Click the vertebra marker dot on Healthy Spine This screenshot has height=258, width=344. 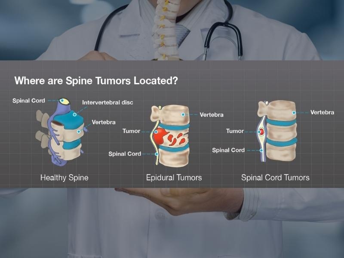pyautogui.click(x=79, y=132)
